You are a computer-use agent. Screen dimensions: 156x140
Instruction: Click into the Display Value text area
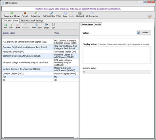click(116, 55)
